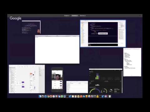Screen dimensions: 150x112
Task: Open colorful wheel app icon in Dock
Action: pyautogui.click(x=89, y=96)
